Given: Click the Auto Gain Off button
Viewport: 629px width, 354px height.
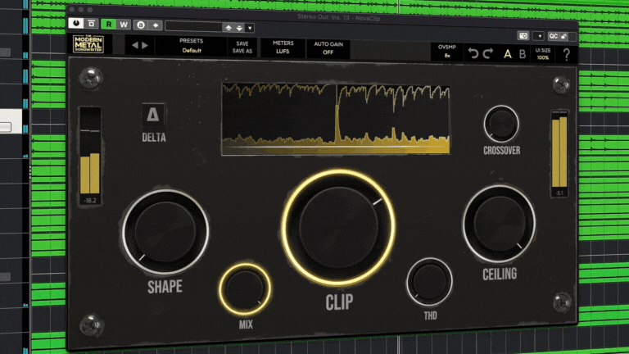Looking at the screenshot, I should pos(328,47).
